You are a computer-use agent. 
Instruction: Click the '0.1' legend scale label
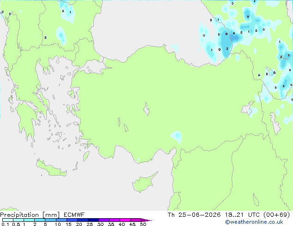pos(5,224)
